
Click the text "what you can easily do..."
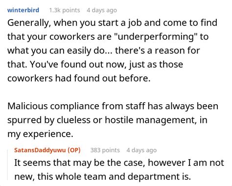pos(59,50)
